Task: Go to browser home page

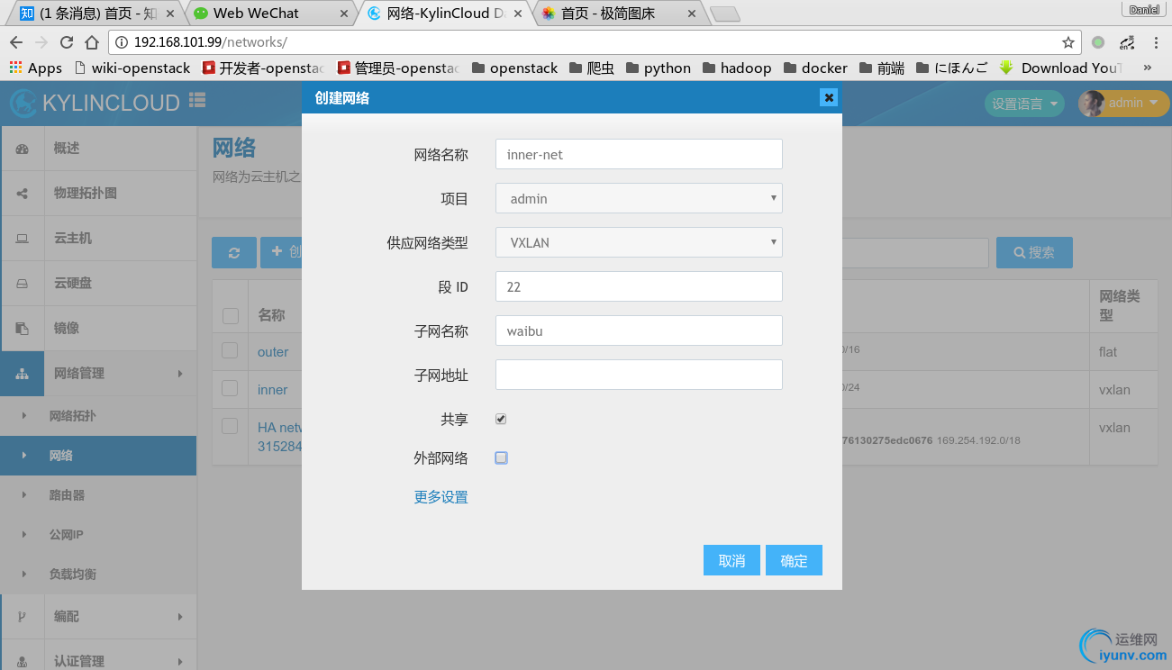Action: pos(92,42)
